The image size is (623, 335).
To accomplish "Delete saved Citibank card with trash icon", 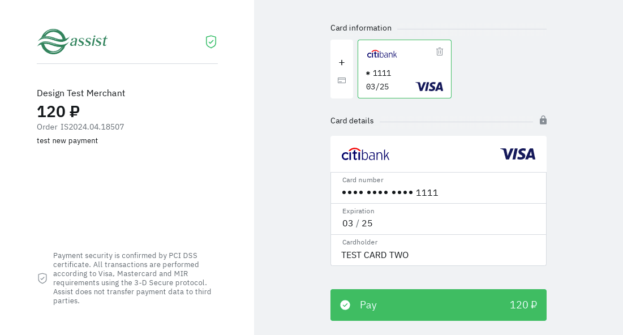I will click(x=440, y=51).
